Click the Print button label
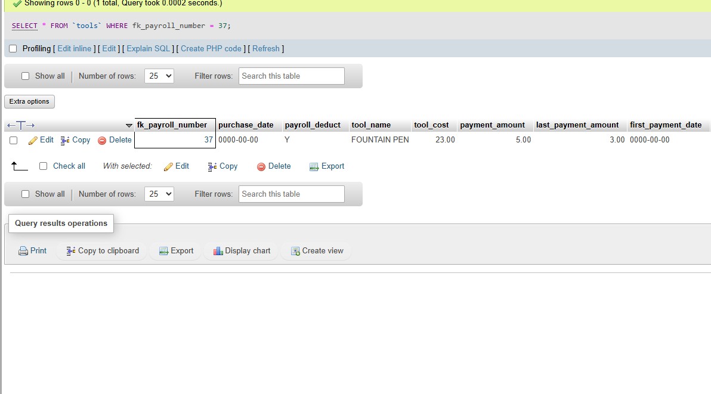The image size is (711, 394). tap(38, 251)
